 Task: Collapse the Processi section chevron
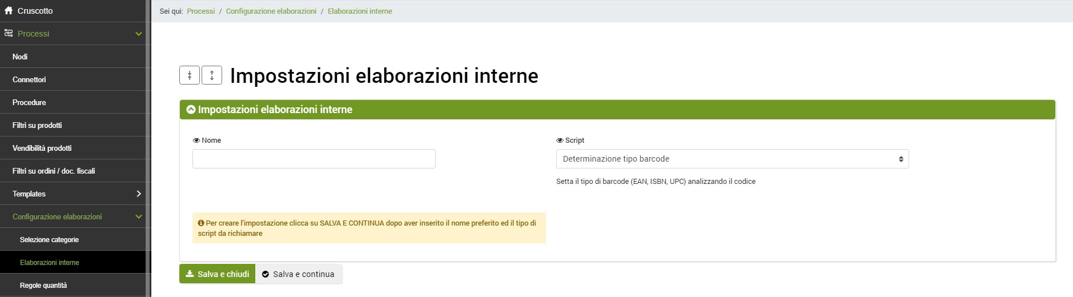[x=138, y=34]
